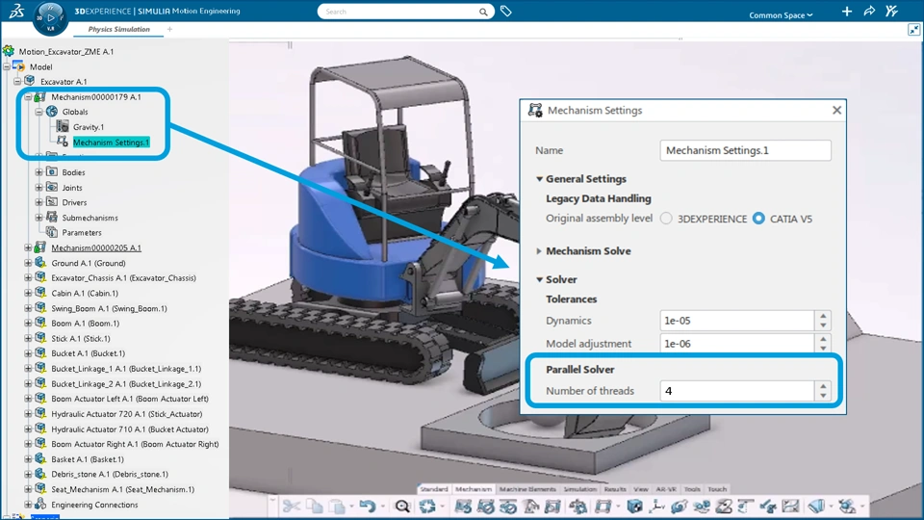Expand the Drivers tree node
Viewport: 924px width, 520px height.
(x=38, y=202)
